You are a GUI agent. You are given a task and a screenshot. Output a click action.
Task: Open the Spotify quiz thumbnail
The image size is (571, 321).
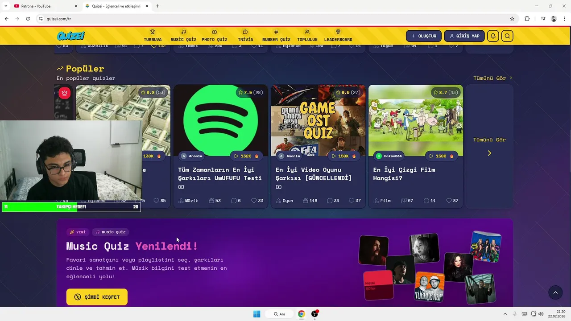[220, 120]
